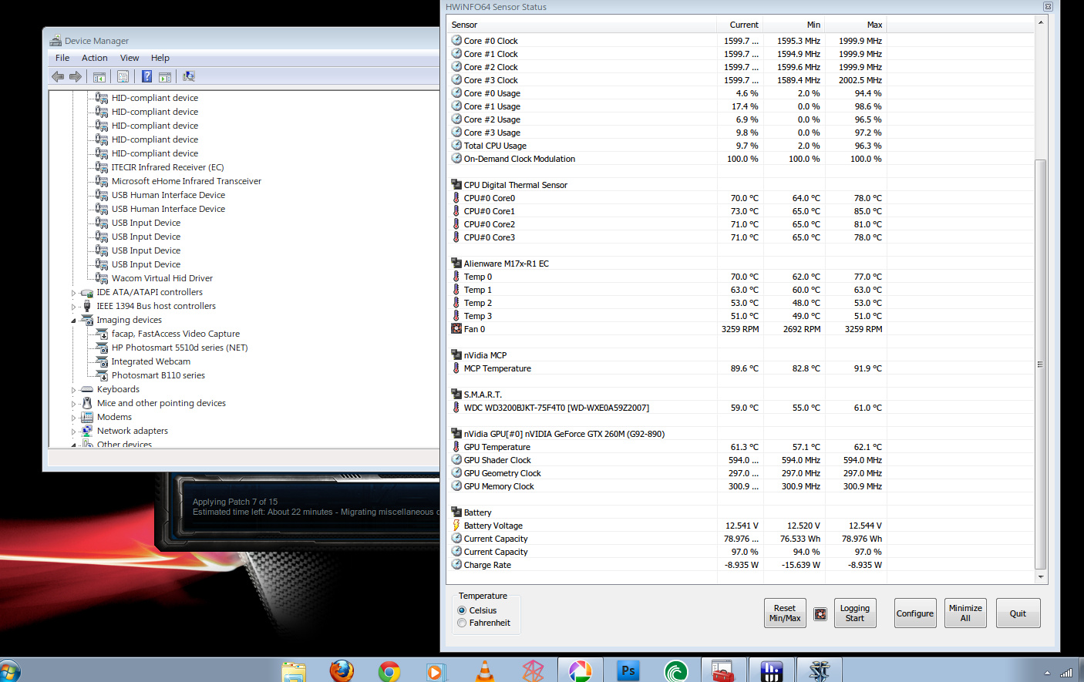Click the Current column header
The image size is (1084, 682).
(x=740, y=25)
